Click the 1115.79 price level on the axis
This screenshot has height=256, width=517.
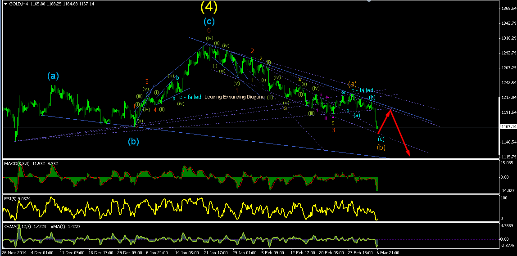click(x=508, y=157)
